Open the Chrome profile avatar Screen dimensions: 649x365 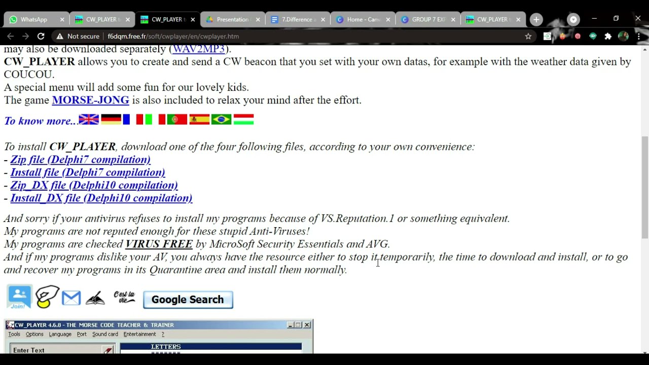pos(624,36)
